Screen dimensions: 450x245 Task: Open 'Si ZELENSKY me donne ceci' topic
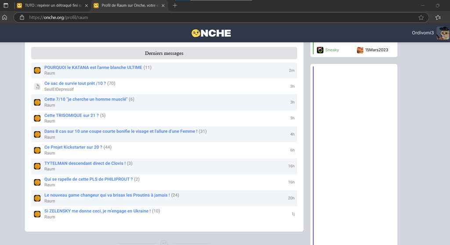(x=98, y=211)
